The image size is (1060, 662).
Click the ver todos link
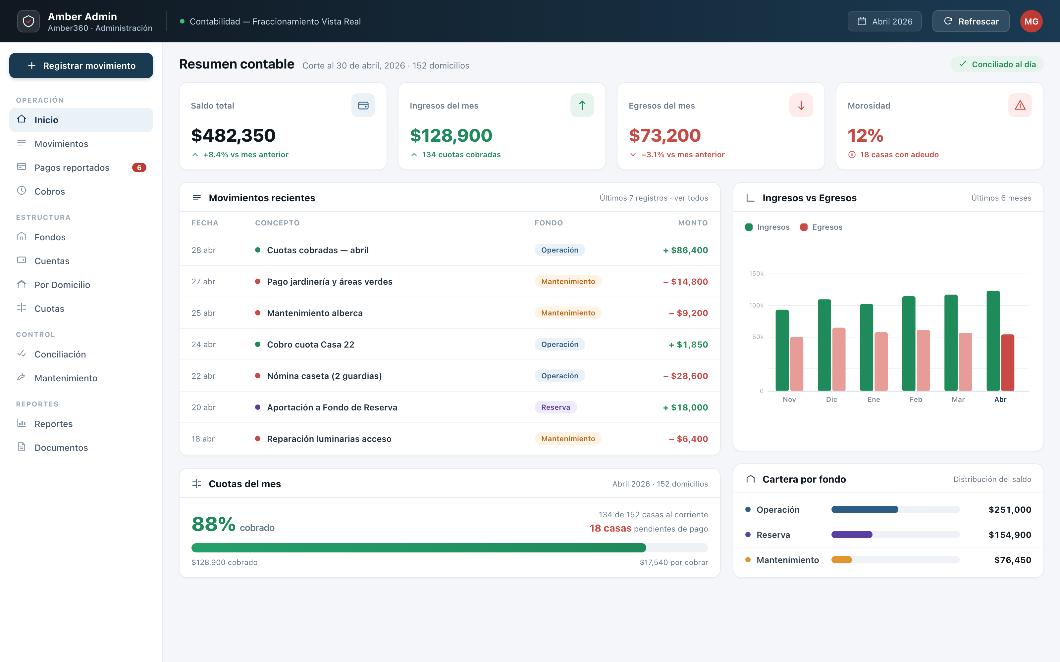[x=691, y=198]
